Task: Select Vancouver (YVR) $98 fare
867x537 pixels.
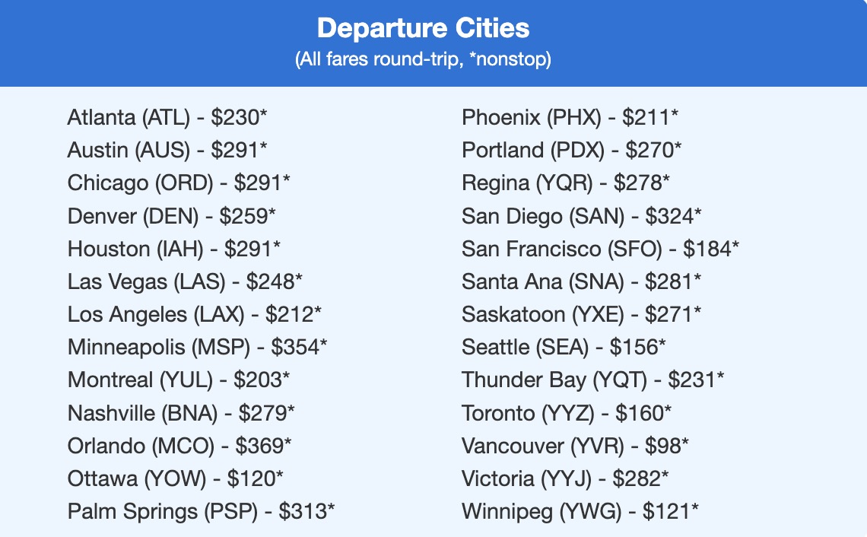Action: pyautogui.click(x=575, y=445)
